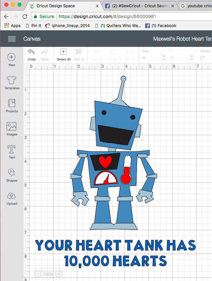Viewport: 212px width, 281px height.
Task: Open the (1) Facebook bookmark
Action: click(x=161, y=26)
